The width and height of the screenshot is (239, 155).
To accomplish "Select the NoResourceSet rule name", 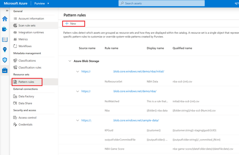I will pyautogui.click(x=114, y=82).
